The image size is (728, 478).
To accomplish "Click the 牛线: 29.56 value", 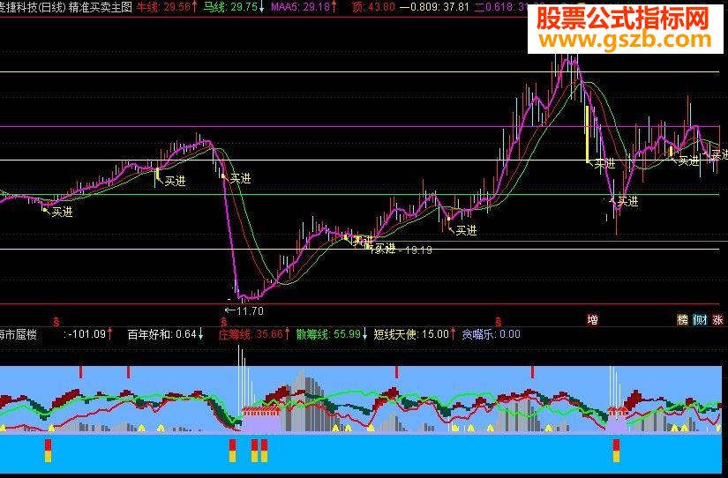I will 166,7.
